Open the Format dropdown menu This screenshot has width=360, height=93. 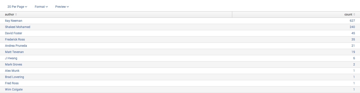pyautogui.click(x=41, y=7)
